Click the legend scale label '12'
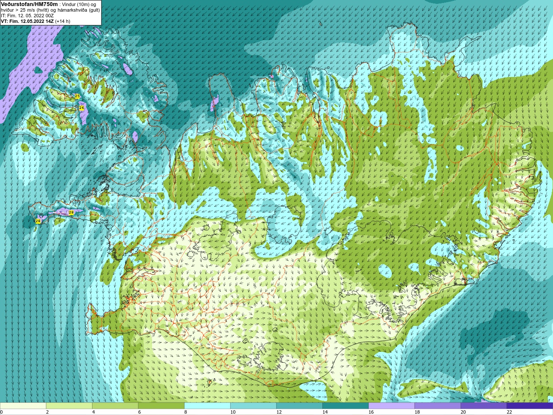 [x=279, y=412]
